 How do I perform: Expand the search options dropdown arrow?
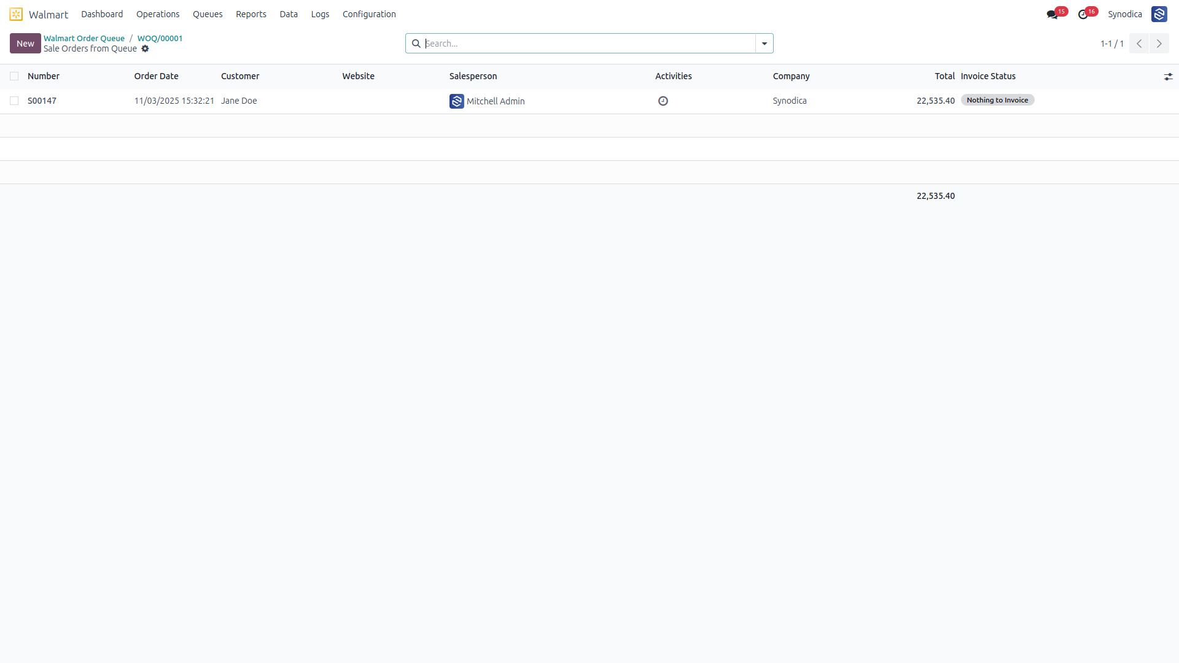click(764, 44)
